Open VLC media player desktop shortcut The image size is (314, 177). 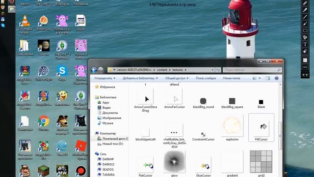[25, 24]
